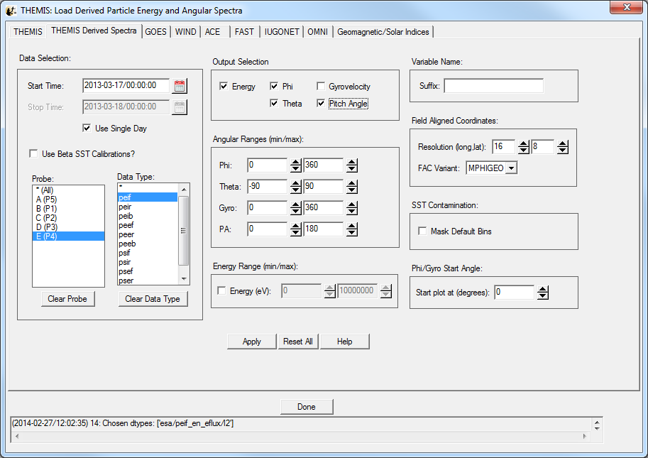Click the Variable Name Suffix input field
Screen dimensions: 648x458
pyautogui.click(x=493, y=86)
